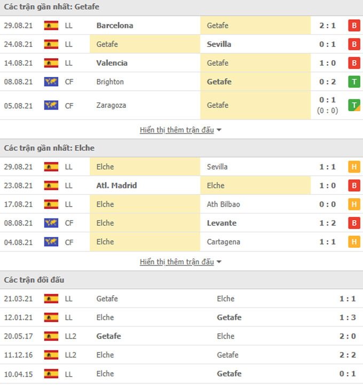The width and height of the screenshot is (363, 385).
Task: Click the green-orange T badge on Zaragoza row
Action: pos(354,105)
